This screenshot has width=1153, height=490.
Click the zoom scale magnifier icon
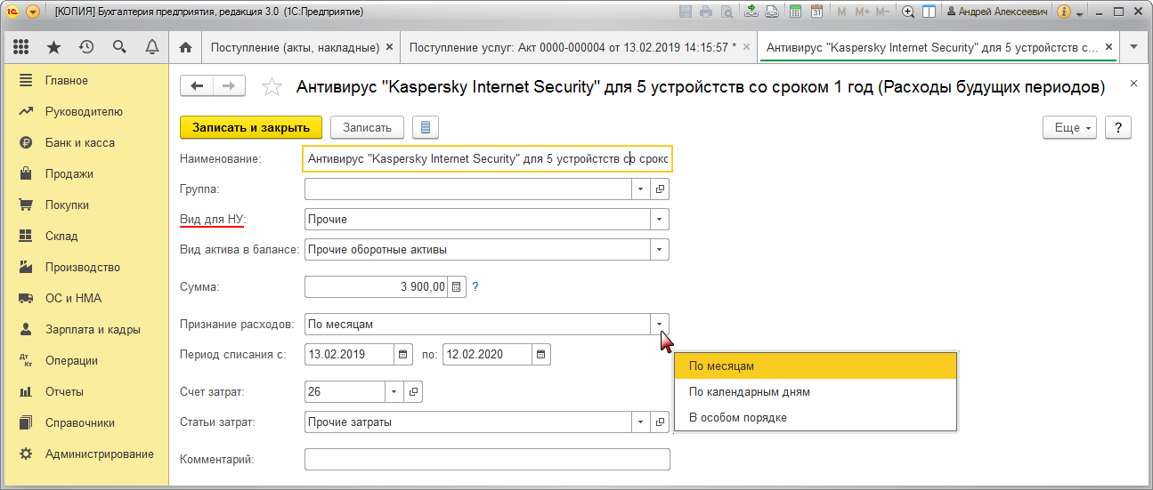908,12
